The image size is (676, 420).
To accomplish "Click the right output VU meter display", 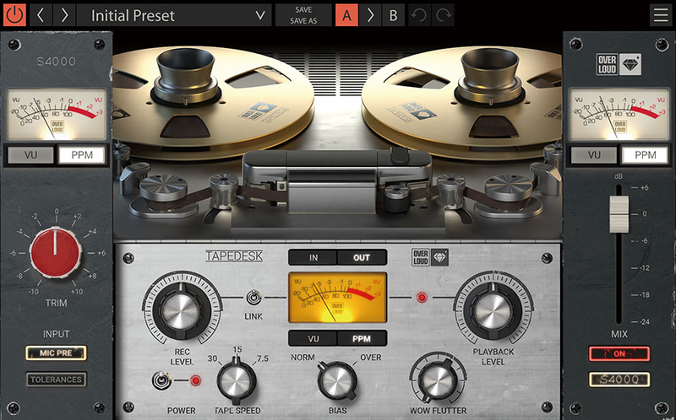I will click(619, 115).
